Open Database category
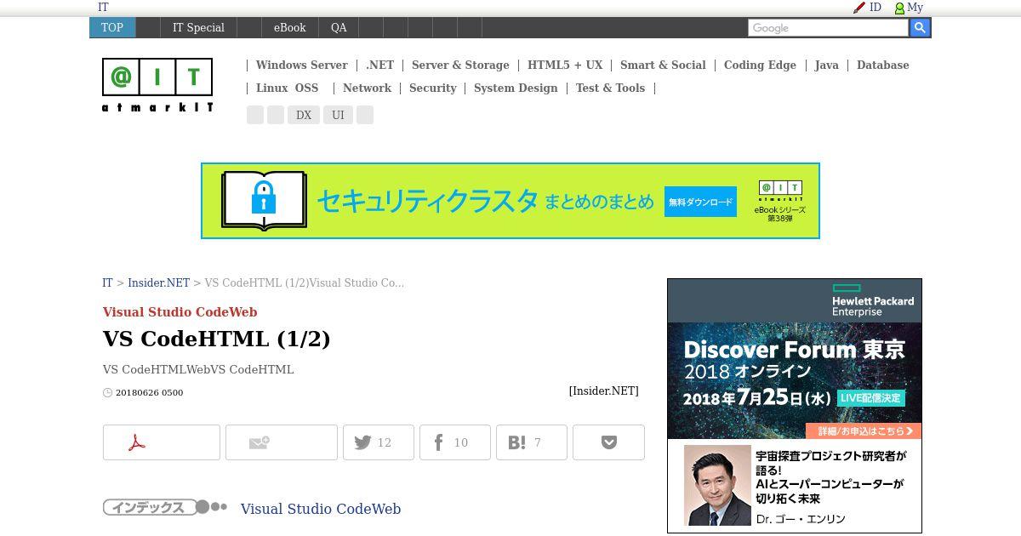This screenshot has width=1021, height=536. (882, 65)
